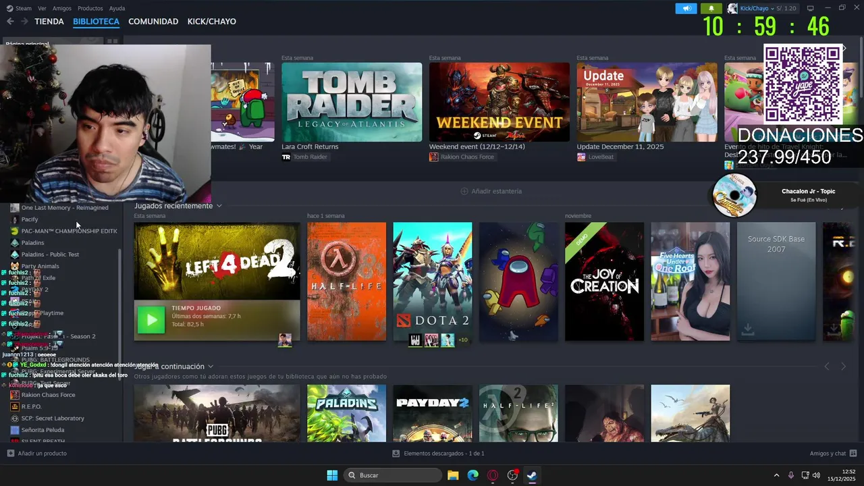Click the friend avatar on the Left 4 Dead 2 card
864x486 pixels.
(285, 340)
